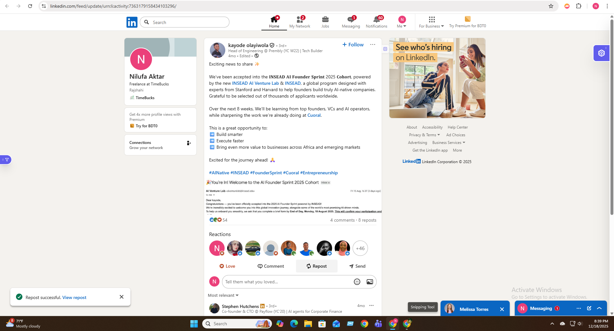Open messaging overlay options menu

point(579,308)
